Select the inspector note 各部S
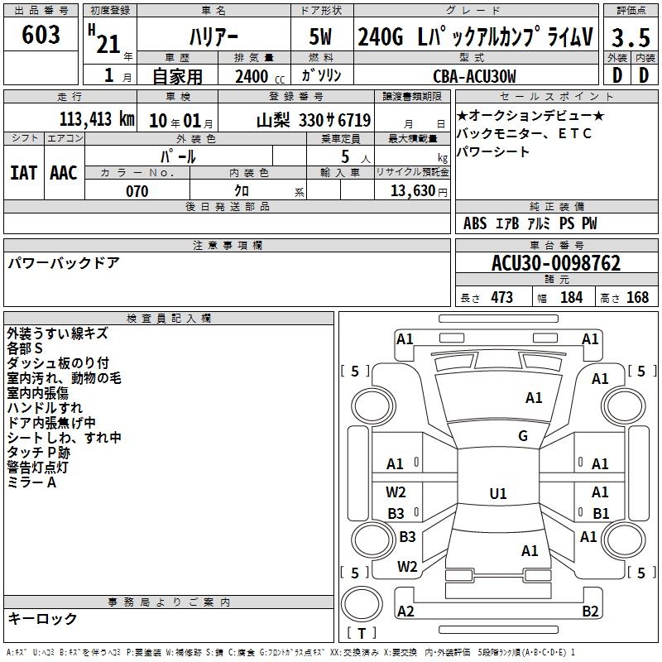Screen dimensions: 662x662 (x=25, y=348)
